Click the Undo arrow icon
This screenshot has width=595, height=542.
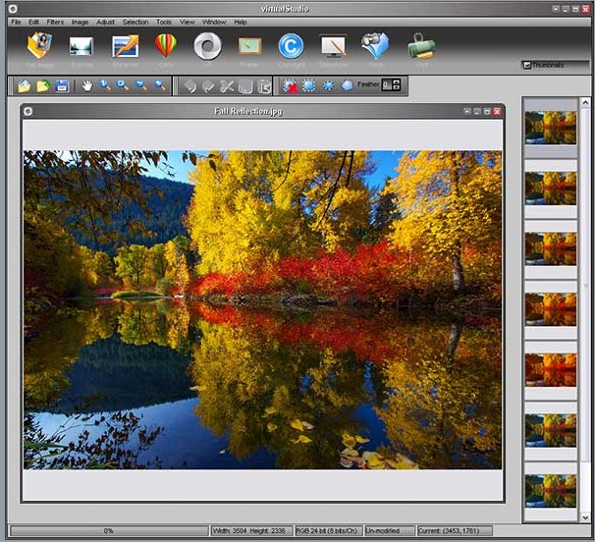(189, 86)
